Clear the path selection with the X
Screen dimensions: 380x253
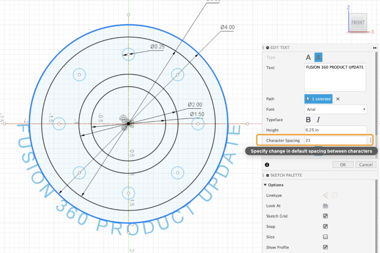point(338,99)
